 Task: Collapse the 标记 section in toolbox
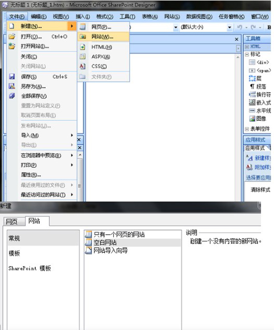(x=247, y=54)
